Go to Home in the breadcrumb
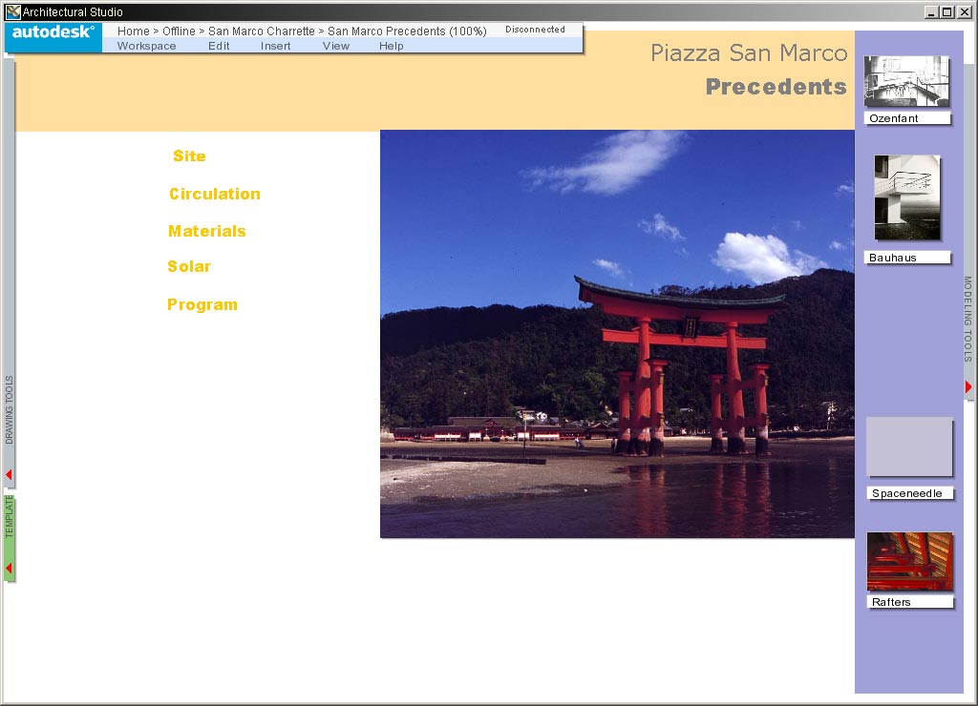978x706 pixels. pos(134,31)
